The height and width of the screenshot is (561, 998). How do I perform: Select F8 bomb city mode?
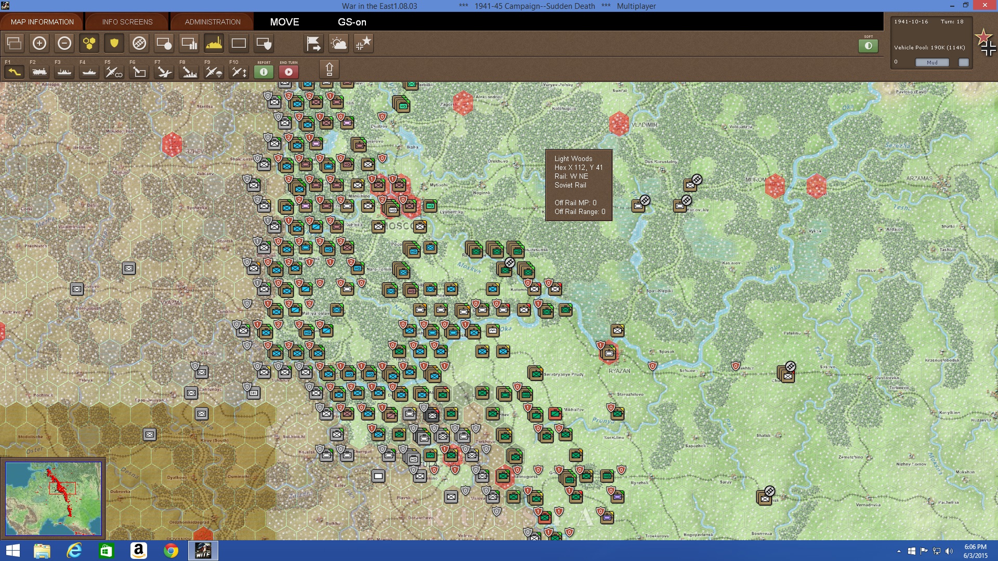click(x=189, y=72)
